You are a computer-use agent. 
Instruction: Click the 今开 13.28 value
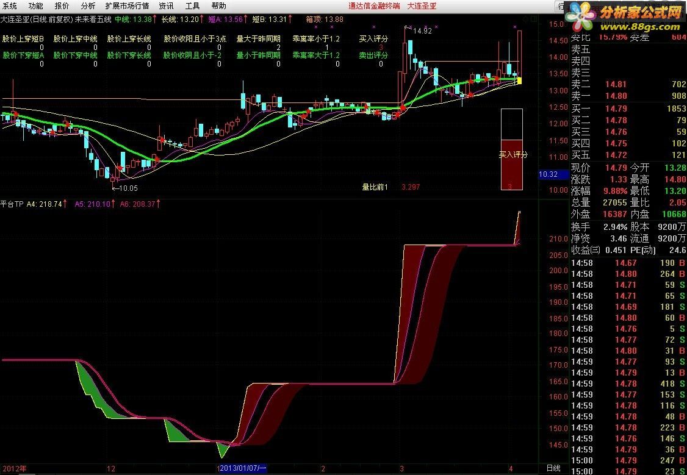pos(675,168)
